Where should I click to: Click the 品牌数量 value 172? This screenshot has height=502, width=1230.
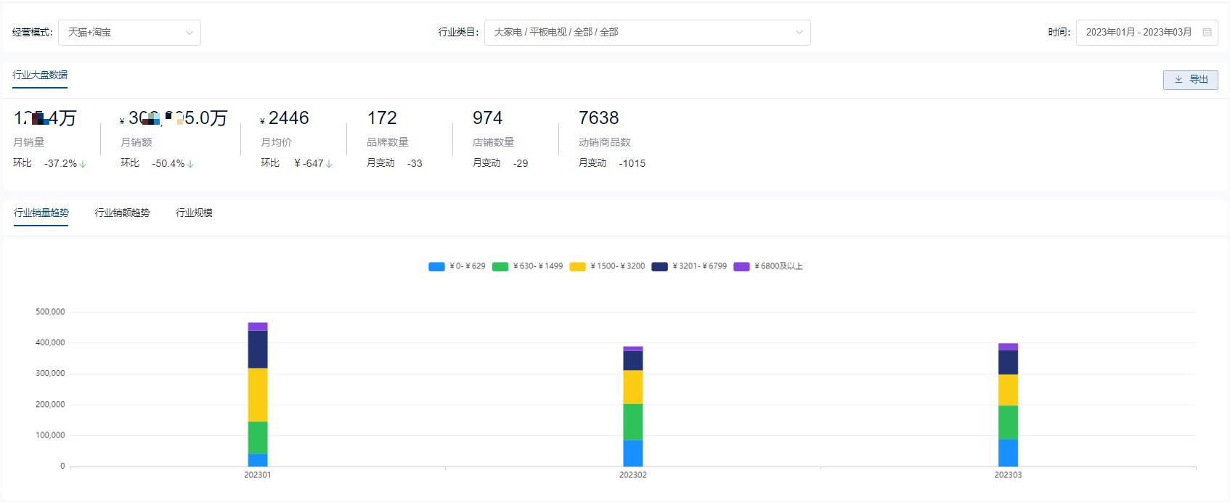pyautogui.click(x=382, y=118)
